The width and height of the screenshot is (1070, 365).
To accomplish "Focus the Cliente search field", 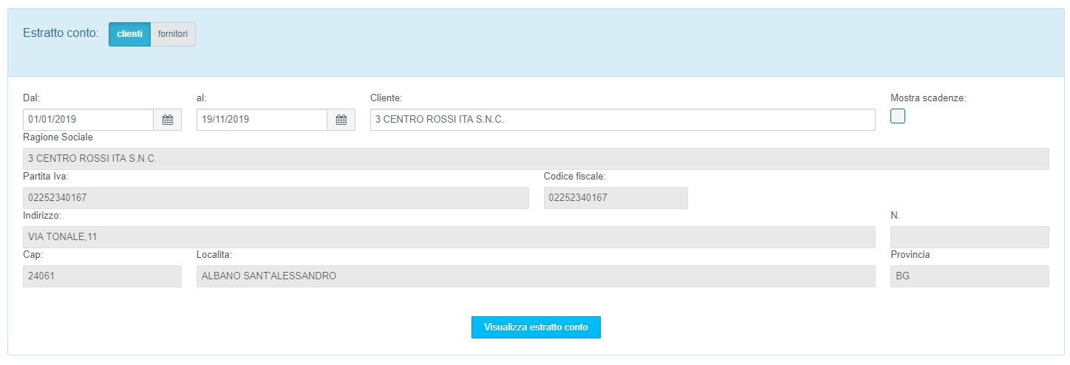I will click(622, 120).
